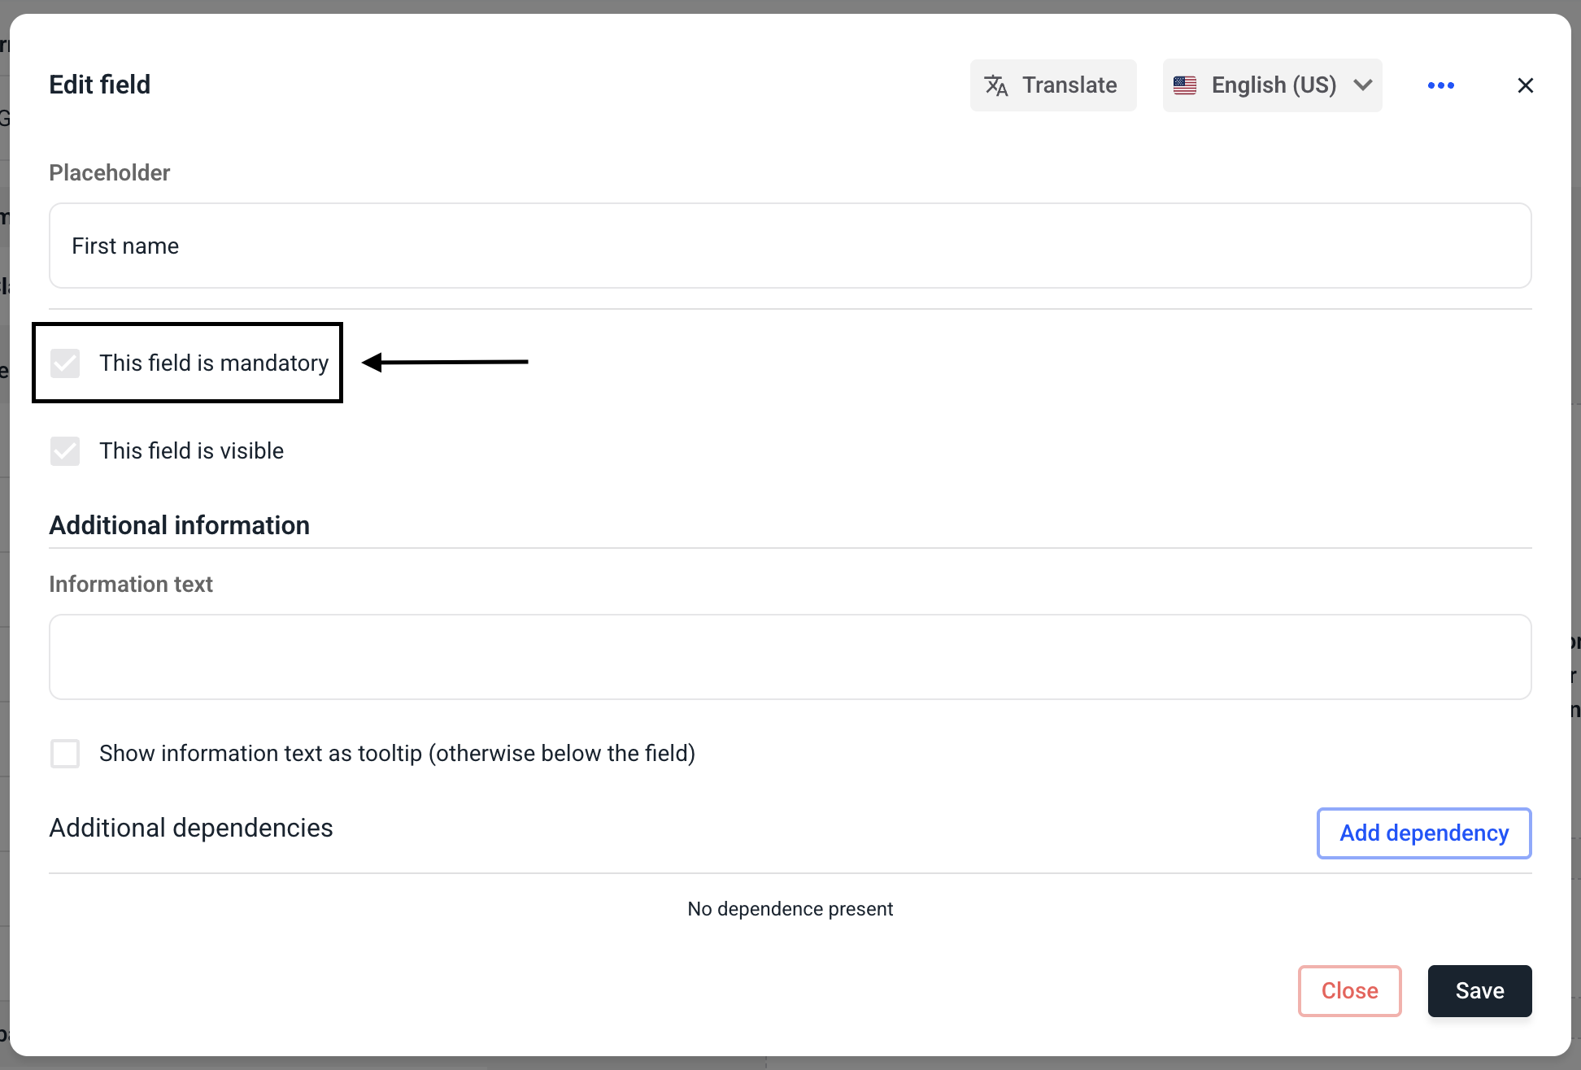
Task: Focus the Placeholder input with 'First name'
Action: 790,246
